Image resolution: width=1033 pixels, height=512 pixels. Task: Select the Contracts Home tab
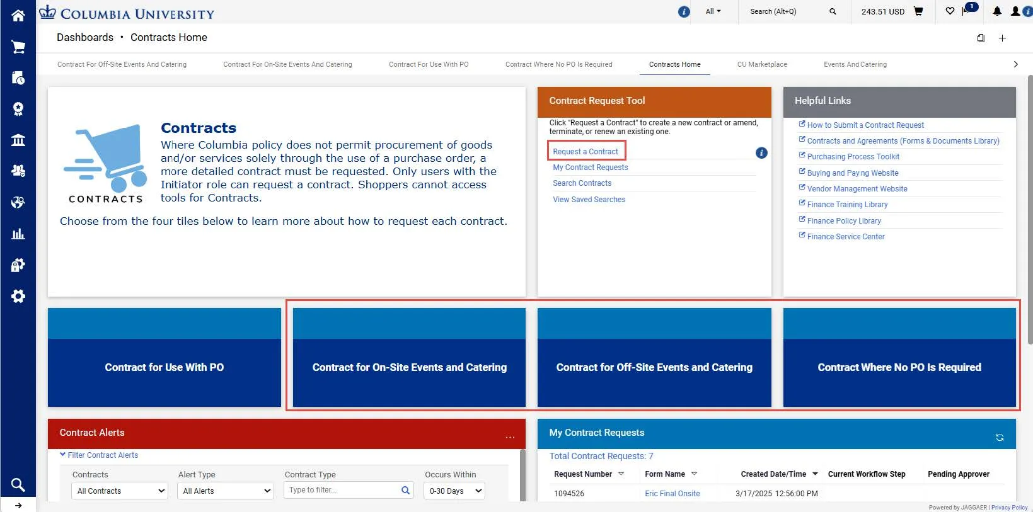coord(675,64)
